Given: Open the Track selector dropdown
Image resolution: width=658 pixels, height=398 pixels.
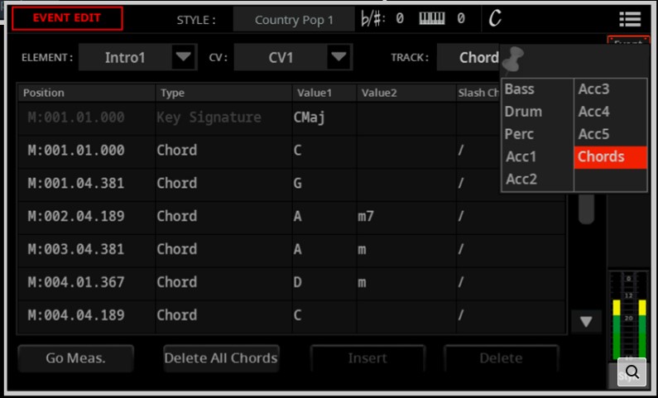Looking at the screenshot, I should pos(478,58).
